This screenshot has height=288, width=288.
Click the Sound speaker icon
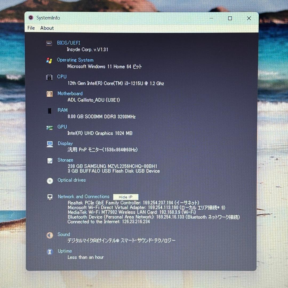[x=50, y=235]
